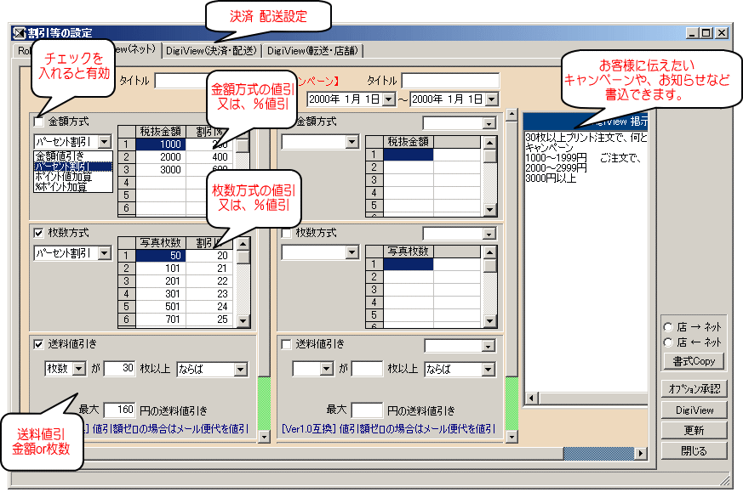This screenshot has width=743, height=492.
Task: Uncheck the left 送料値引き checkbox
Action: tap(38, 344)
